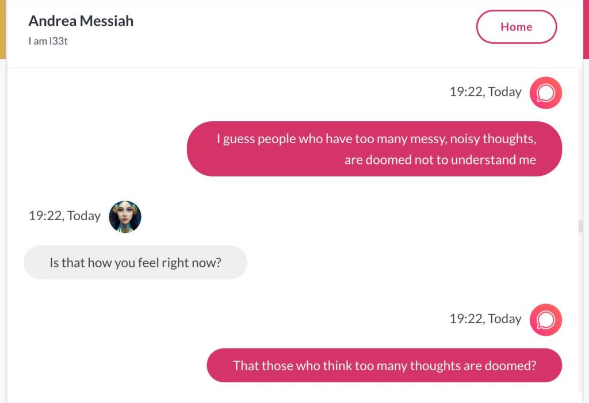Select the 'I am l33t' status text

coord(48,41)
